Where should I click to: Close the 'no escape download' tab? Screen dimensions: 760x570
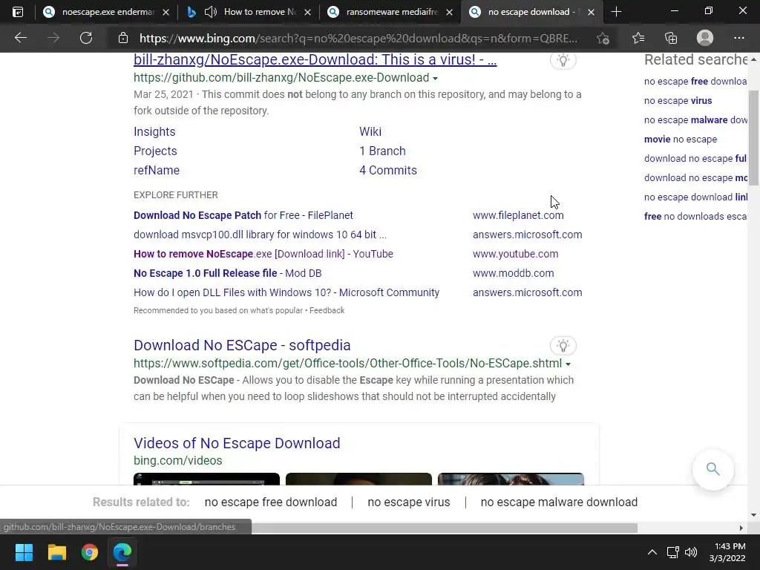tap(591, 12)
